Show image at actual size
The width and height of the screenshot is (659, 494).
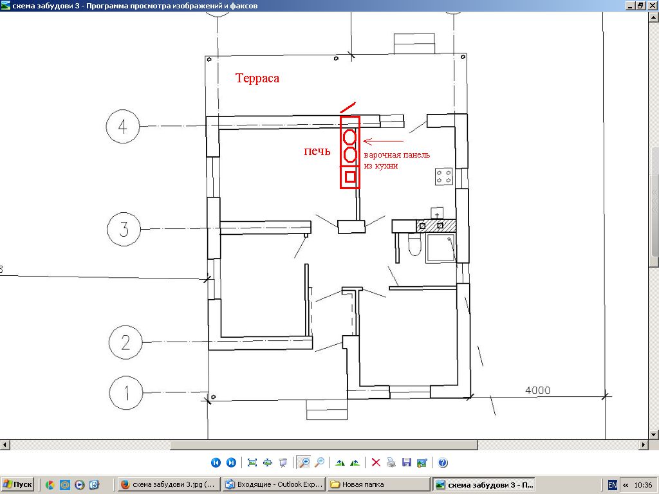[268, 462]
